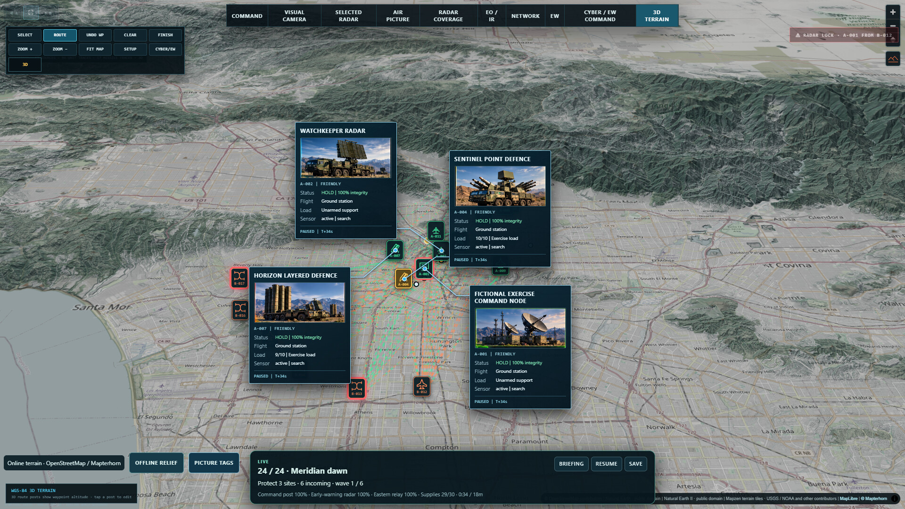Click the Watchkeeper Radar card title
905x509 pixels.
pos(333,131)
